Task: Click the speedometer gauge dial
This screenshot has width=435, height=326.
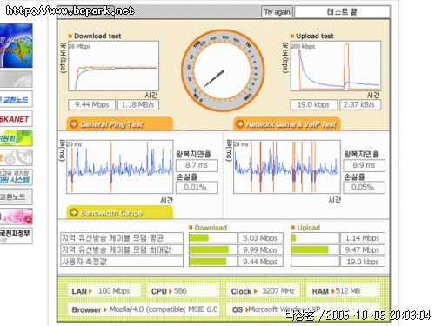Action: [x=223, y=70]
